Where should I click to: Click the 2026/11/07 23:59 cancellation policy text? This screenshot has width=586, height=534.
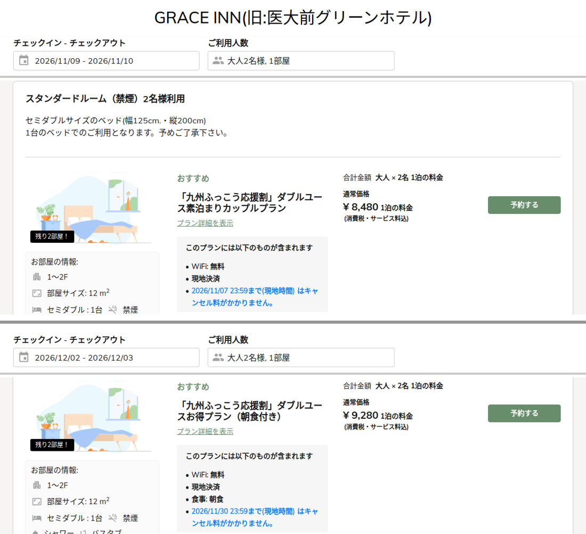pos(255,297)
